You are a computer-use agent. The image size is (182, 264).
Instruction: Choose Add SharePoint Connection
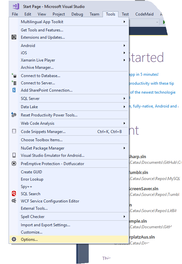pos(69,90)
